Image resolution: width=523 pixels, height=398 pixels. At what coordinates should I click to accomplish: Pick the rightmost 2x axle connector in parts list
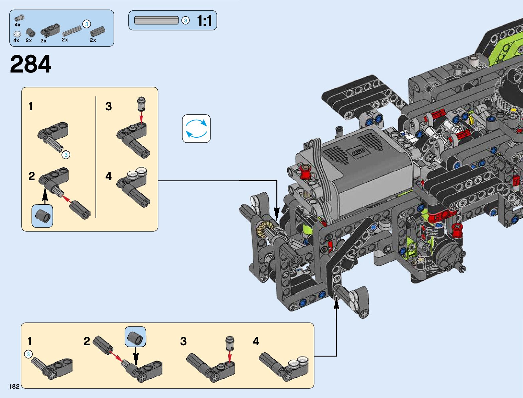pyautogui.click(x=97, y=32)
